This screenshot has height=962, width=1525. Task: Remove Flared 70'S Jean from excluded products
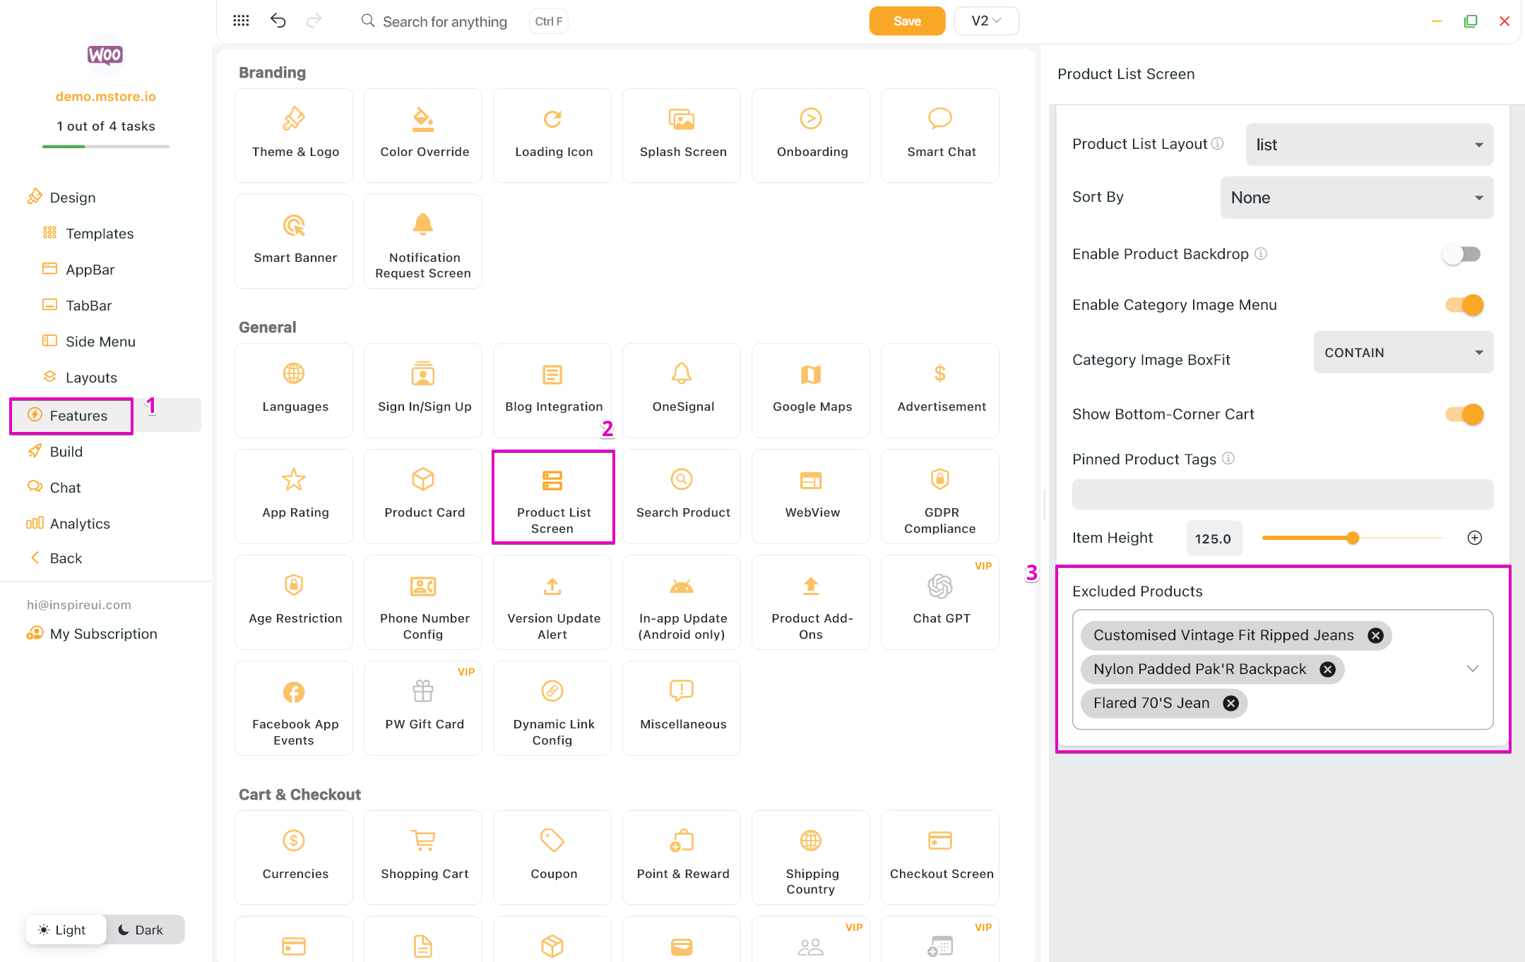(x=1231, y=703)
